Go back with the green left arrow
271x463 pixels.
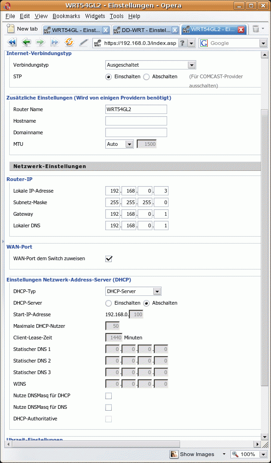pyautogui.click(x=26, y=43)
